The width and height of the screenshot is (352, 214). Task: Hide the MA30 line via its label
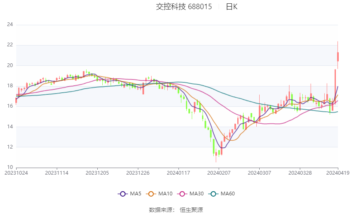[x=197, y=194]
